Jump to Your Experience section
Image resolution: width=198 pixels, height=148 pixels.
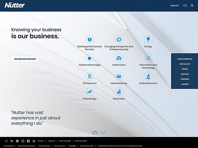[x=185, y=59]
